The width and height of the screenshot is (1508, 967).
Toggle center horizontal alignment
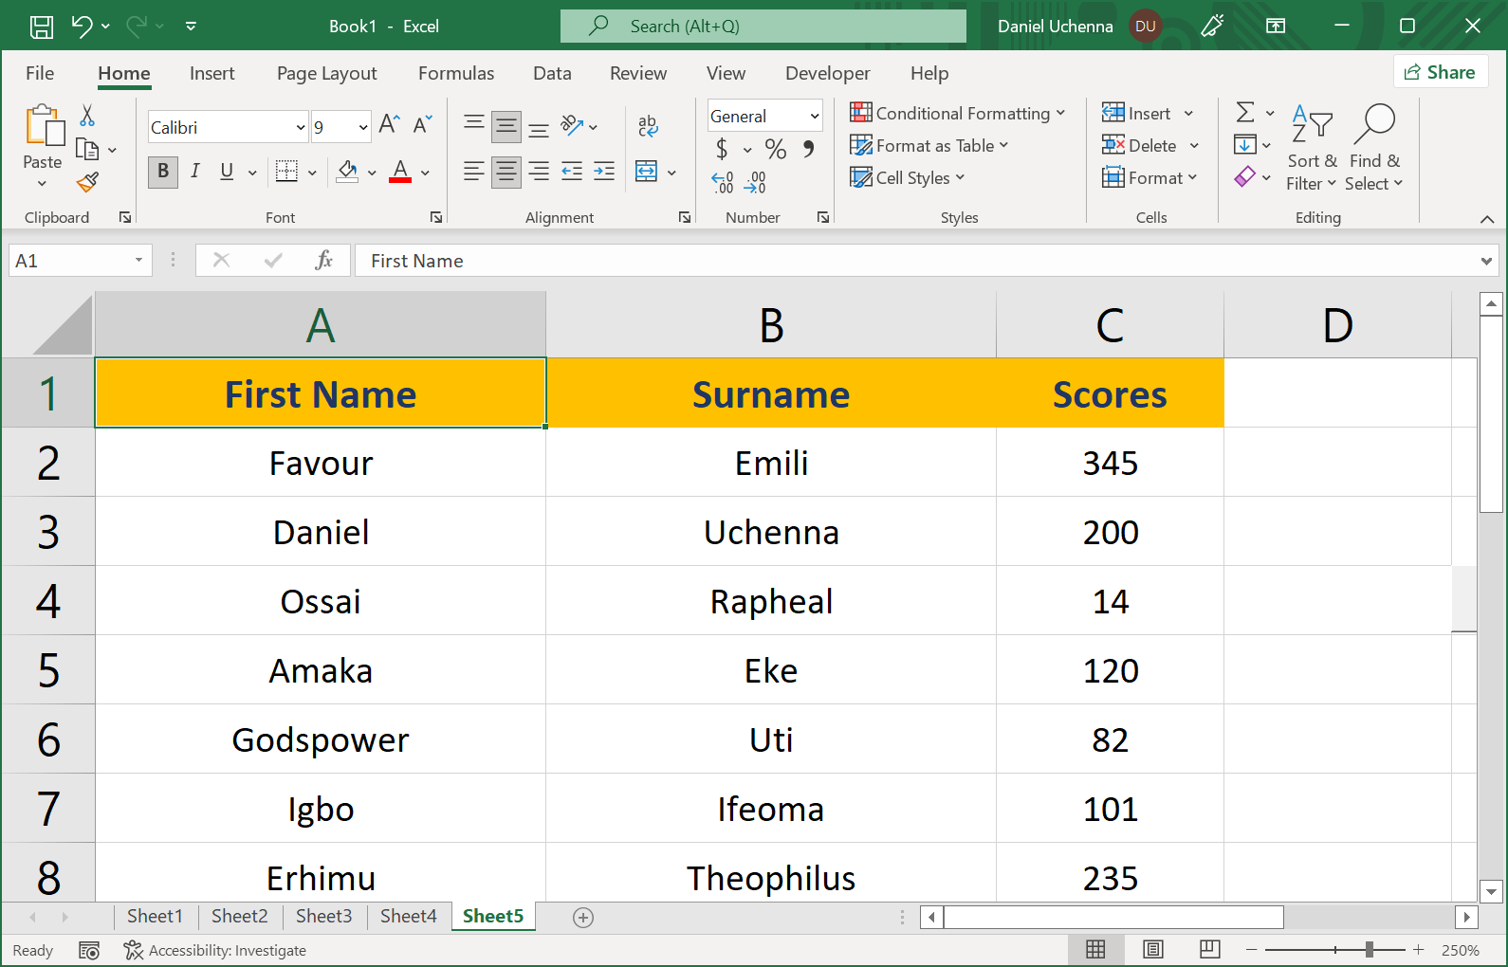(x=506, y=172)
